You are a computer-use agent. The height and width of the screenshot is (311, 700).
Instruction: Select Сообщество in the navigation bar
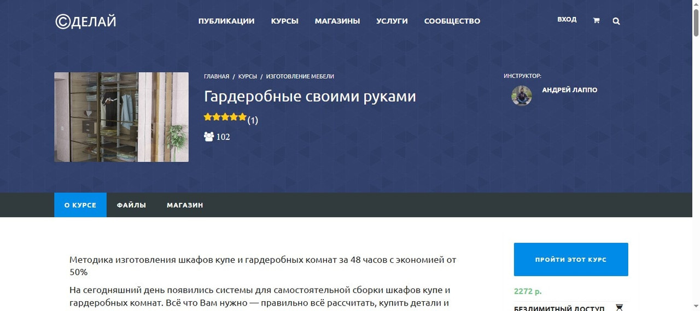click(452, 21)
